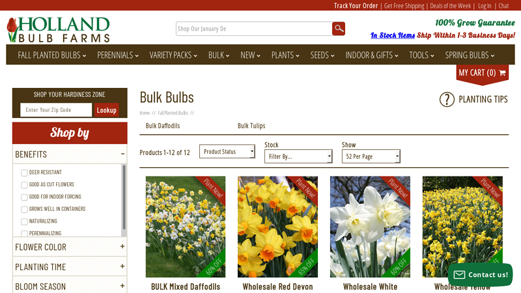Select the Naturalizing benefit checkbox
521x293 pixels.
point(24,221)
